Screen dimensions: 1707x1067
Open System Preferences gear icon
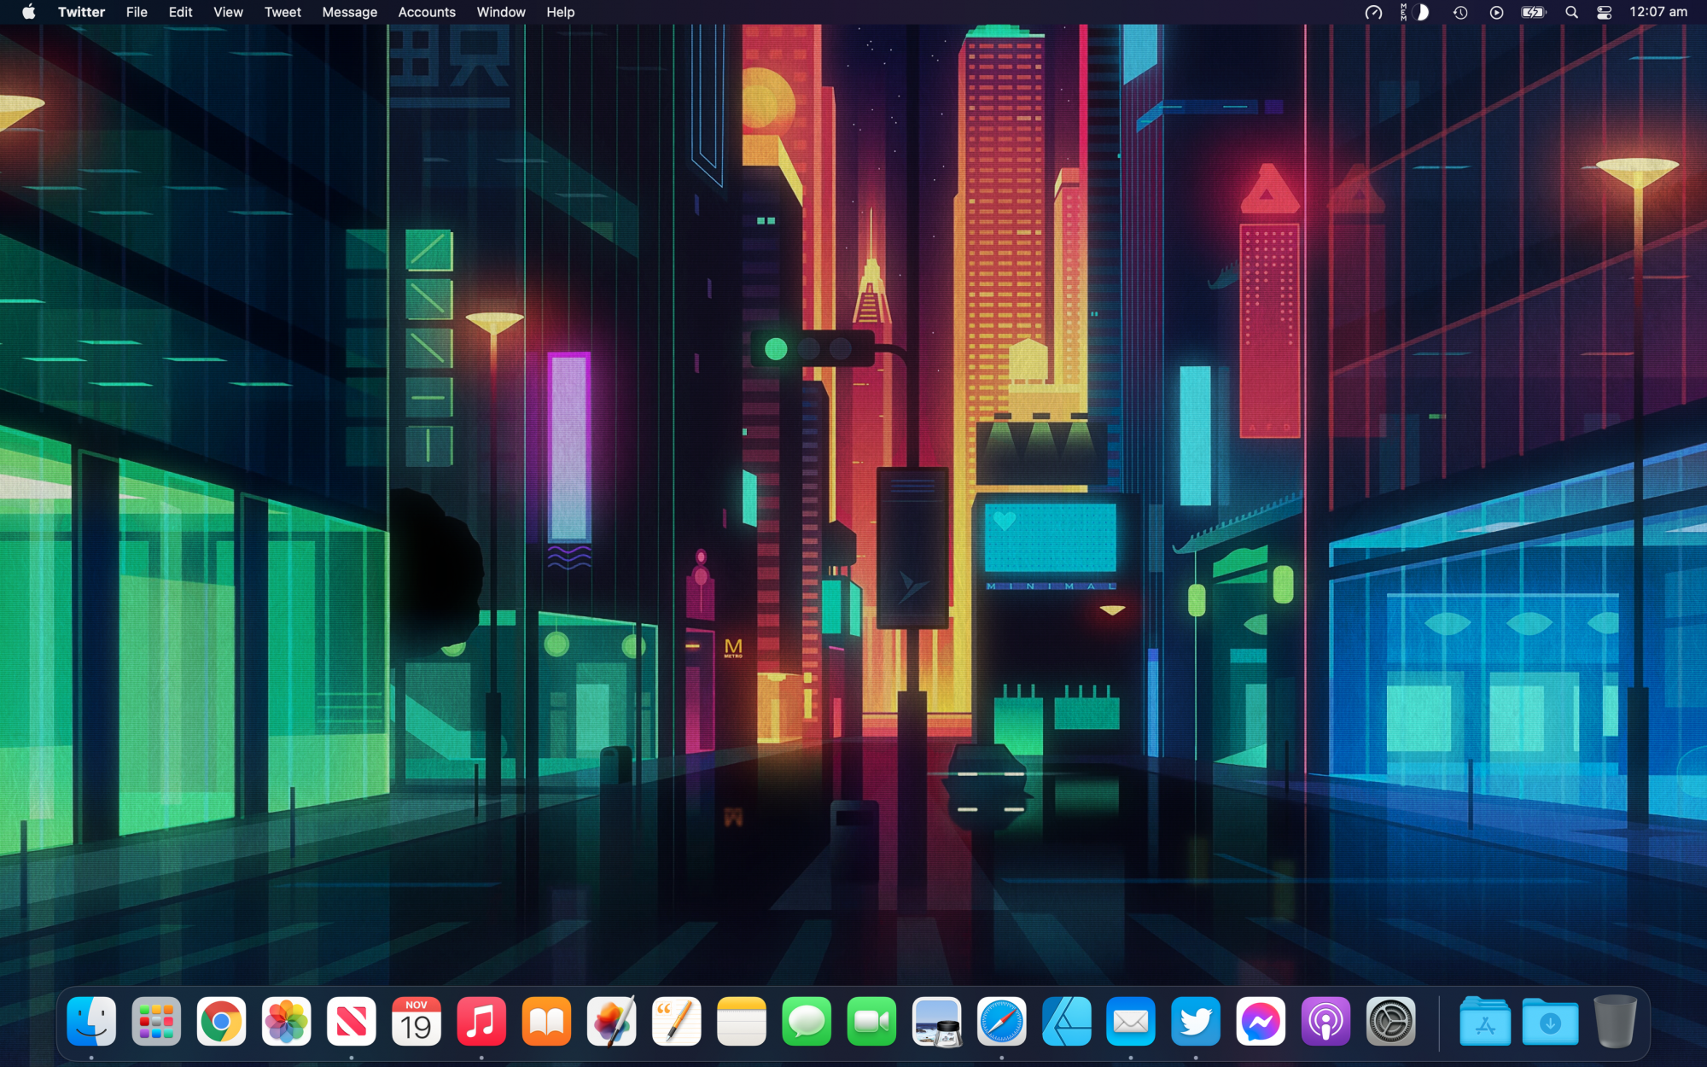click(x=1390, y=1021)
